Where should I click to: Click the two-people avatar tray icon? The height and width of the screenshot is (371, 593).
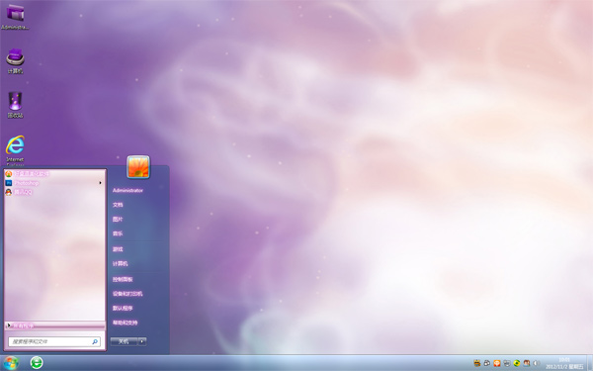[x=527, y=363]
